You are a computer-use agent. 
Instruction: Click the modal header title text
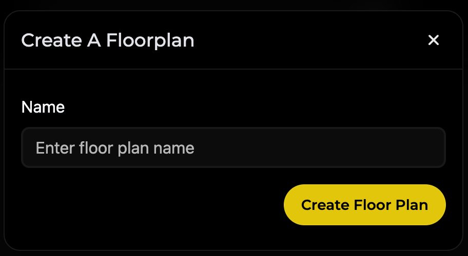[x=108, y=40]
